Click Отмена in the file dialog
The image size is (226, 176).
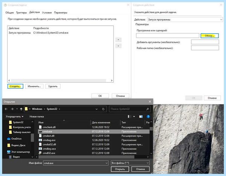coord(140,169)
